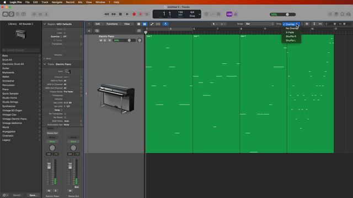This screenshot has height=198, width=353.
Task: Solo the Electric Piano track header
Action: point(105,40)
